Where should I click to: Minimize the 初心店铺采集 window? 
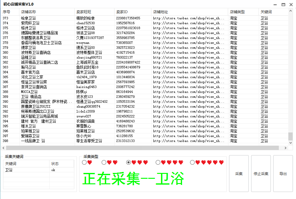[x=275, y=5]
